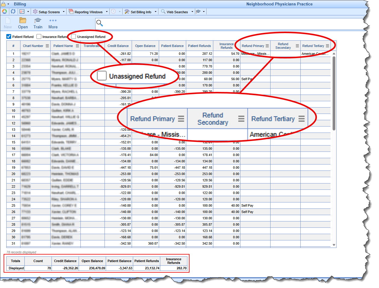The width and height of the screenshot is (379, 288).
Task: Open the Web Searches menu label
Action: point(177,12)
